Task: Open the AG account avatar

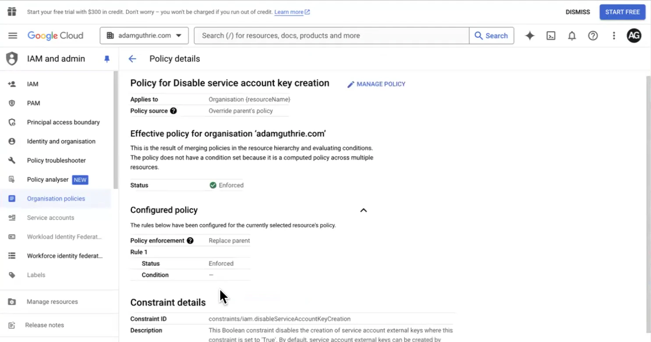Action: [x=634, y=35]
